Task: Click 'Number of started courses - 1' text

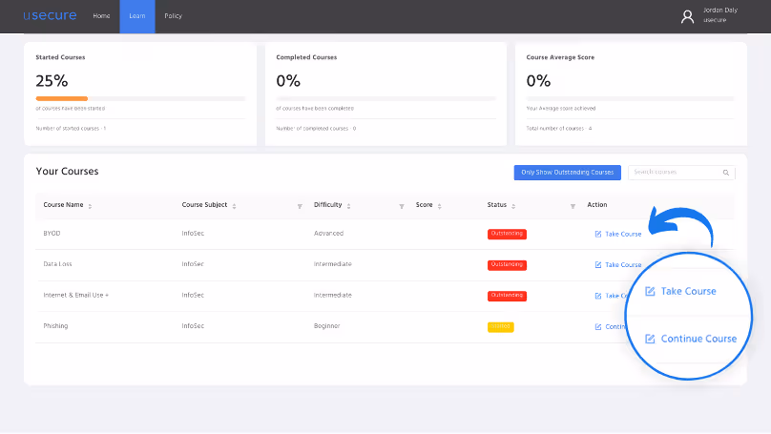Action: point(71,129)
